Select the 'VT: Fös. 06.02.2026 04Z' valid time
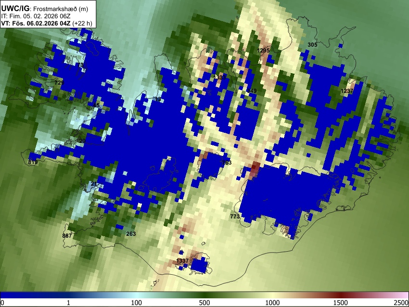Image resolution: width=409 pixels, height=307 pixels. coord(36,23)
